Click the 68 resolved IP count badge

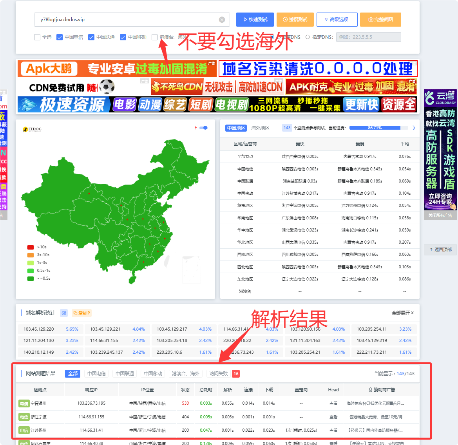pyautogui.click(x=64, y=313)
